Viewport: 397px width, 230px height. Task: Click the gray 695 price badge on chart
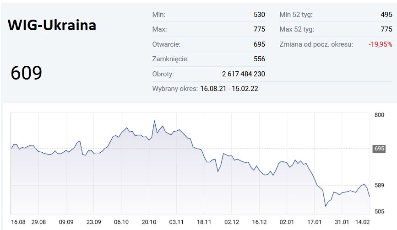(x=380, y=149)
